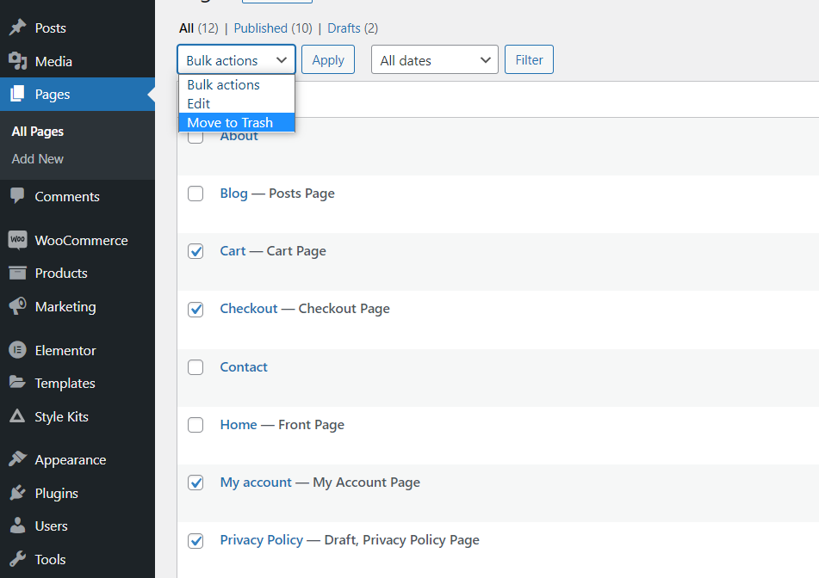
Task: Click the WooCommerce logo icon
Action: (18, 240)
